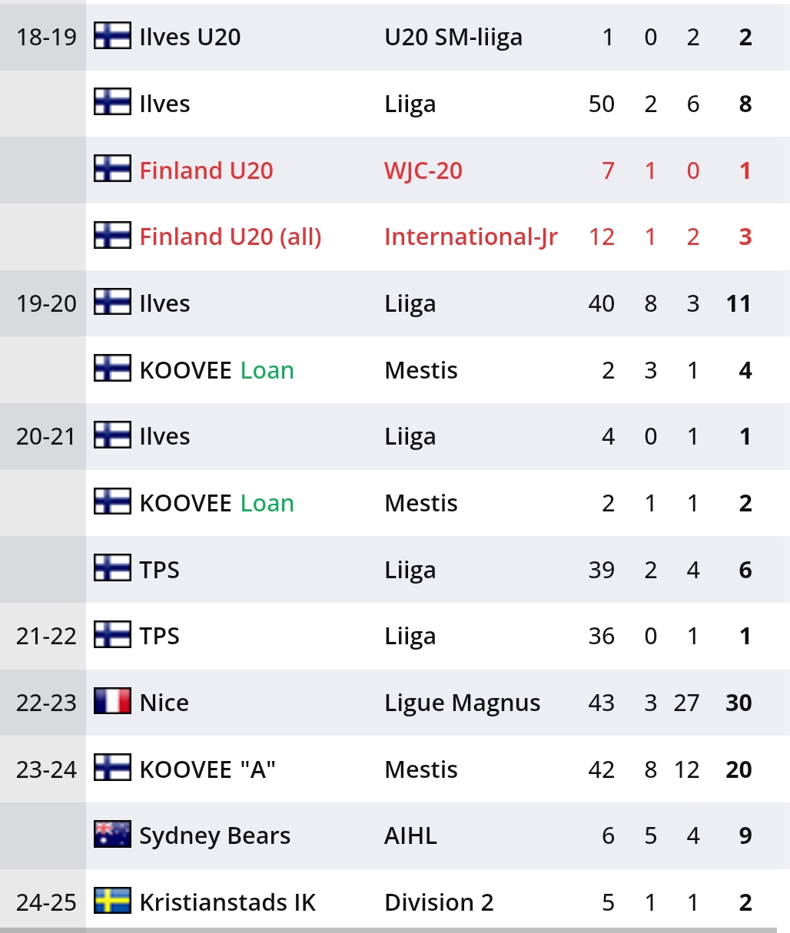This screenshot has width=790, height=933.
Task: Click the Finnish flag beside Finland U20 (all)
Action: click(x=112, y=236)
